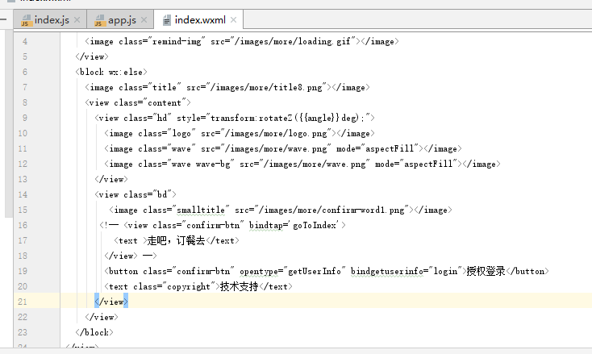Click the '技术支持' text content
This screenshot has height=354, width=592.
239,287
